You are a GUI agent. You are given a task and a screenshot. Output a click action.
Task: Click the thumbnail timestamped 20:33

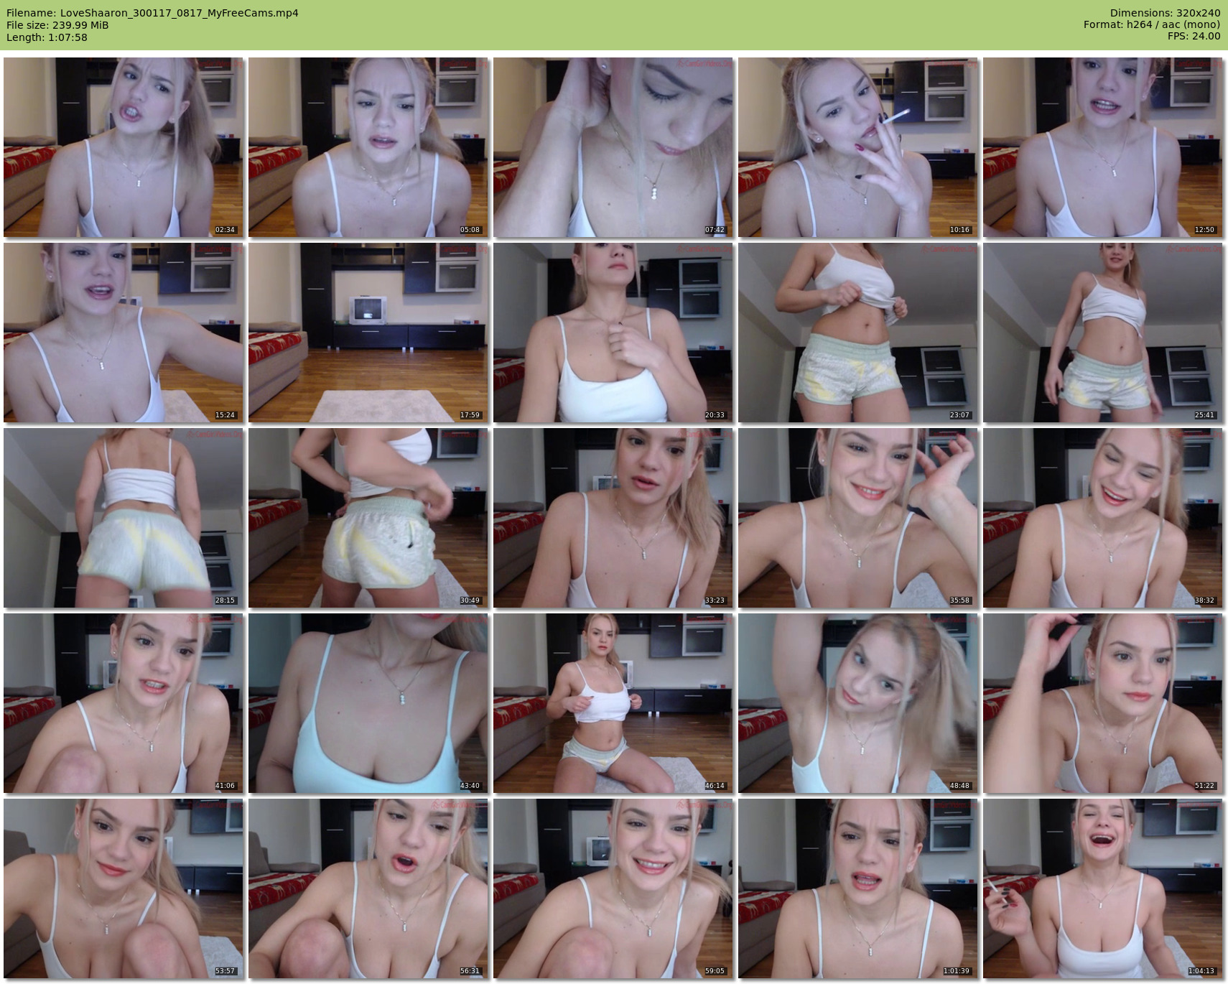(x=613, y=333)
